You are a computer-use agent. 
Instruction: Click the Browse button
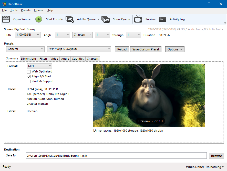click(x=216, y=156)
